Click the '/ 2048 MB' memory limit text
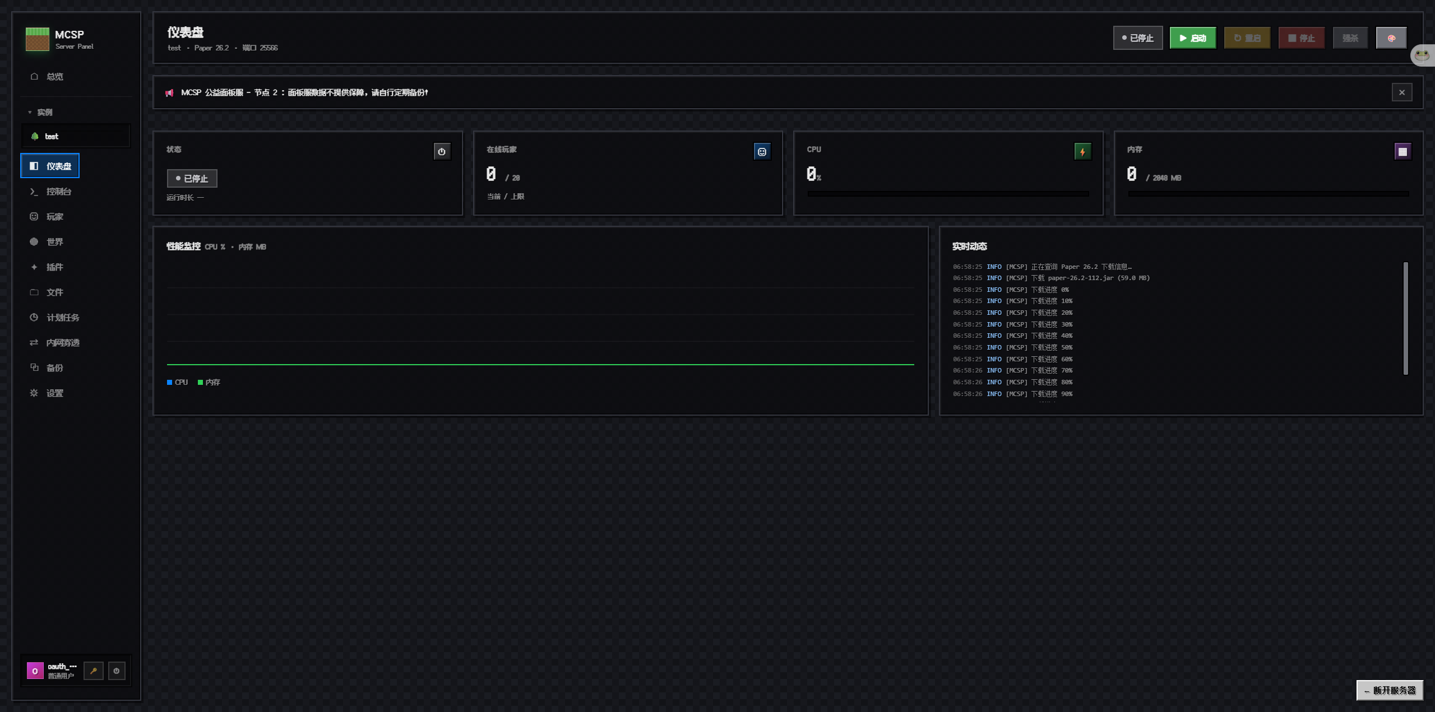The image size is (1435, 712). click(1163, 178)
